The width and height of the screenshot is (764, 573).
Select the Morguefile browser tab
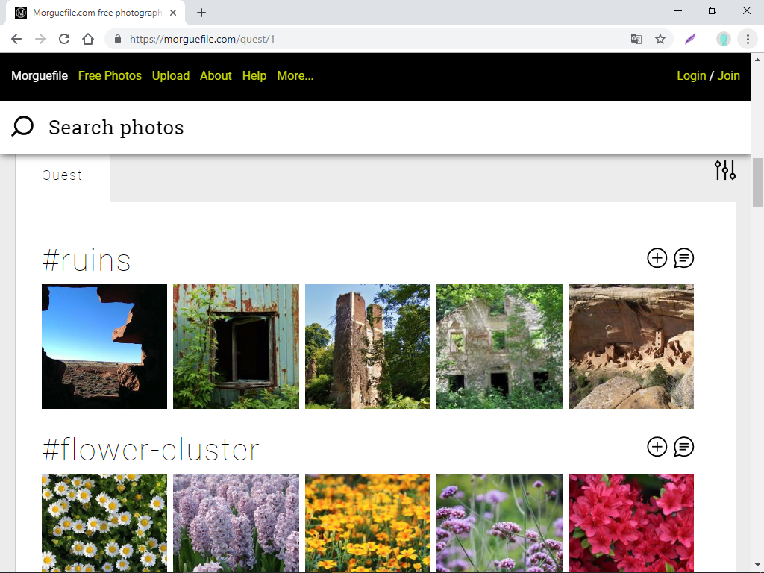(x=95, y=13)
